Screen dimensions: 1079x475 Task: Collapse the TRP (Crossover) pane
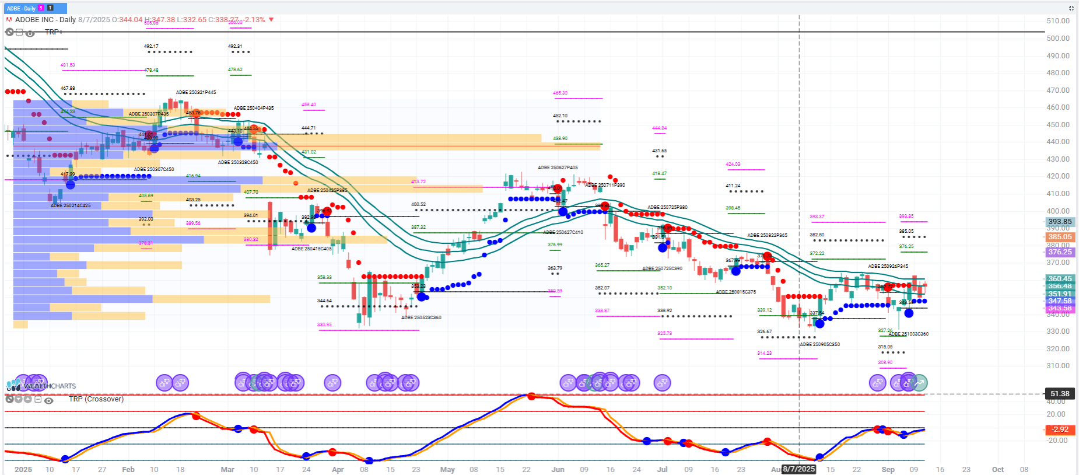pos(38,399)
